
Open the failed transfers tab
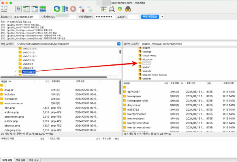coord(21,160)
